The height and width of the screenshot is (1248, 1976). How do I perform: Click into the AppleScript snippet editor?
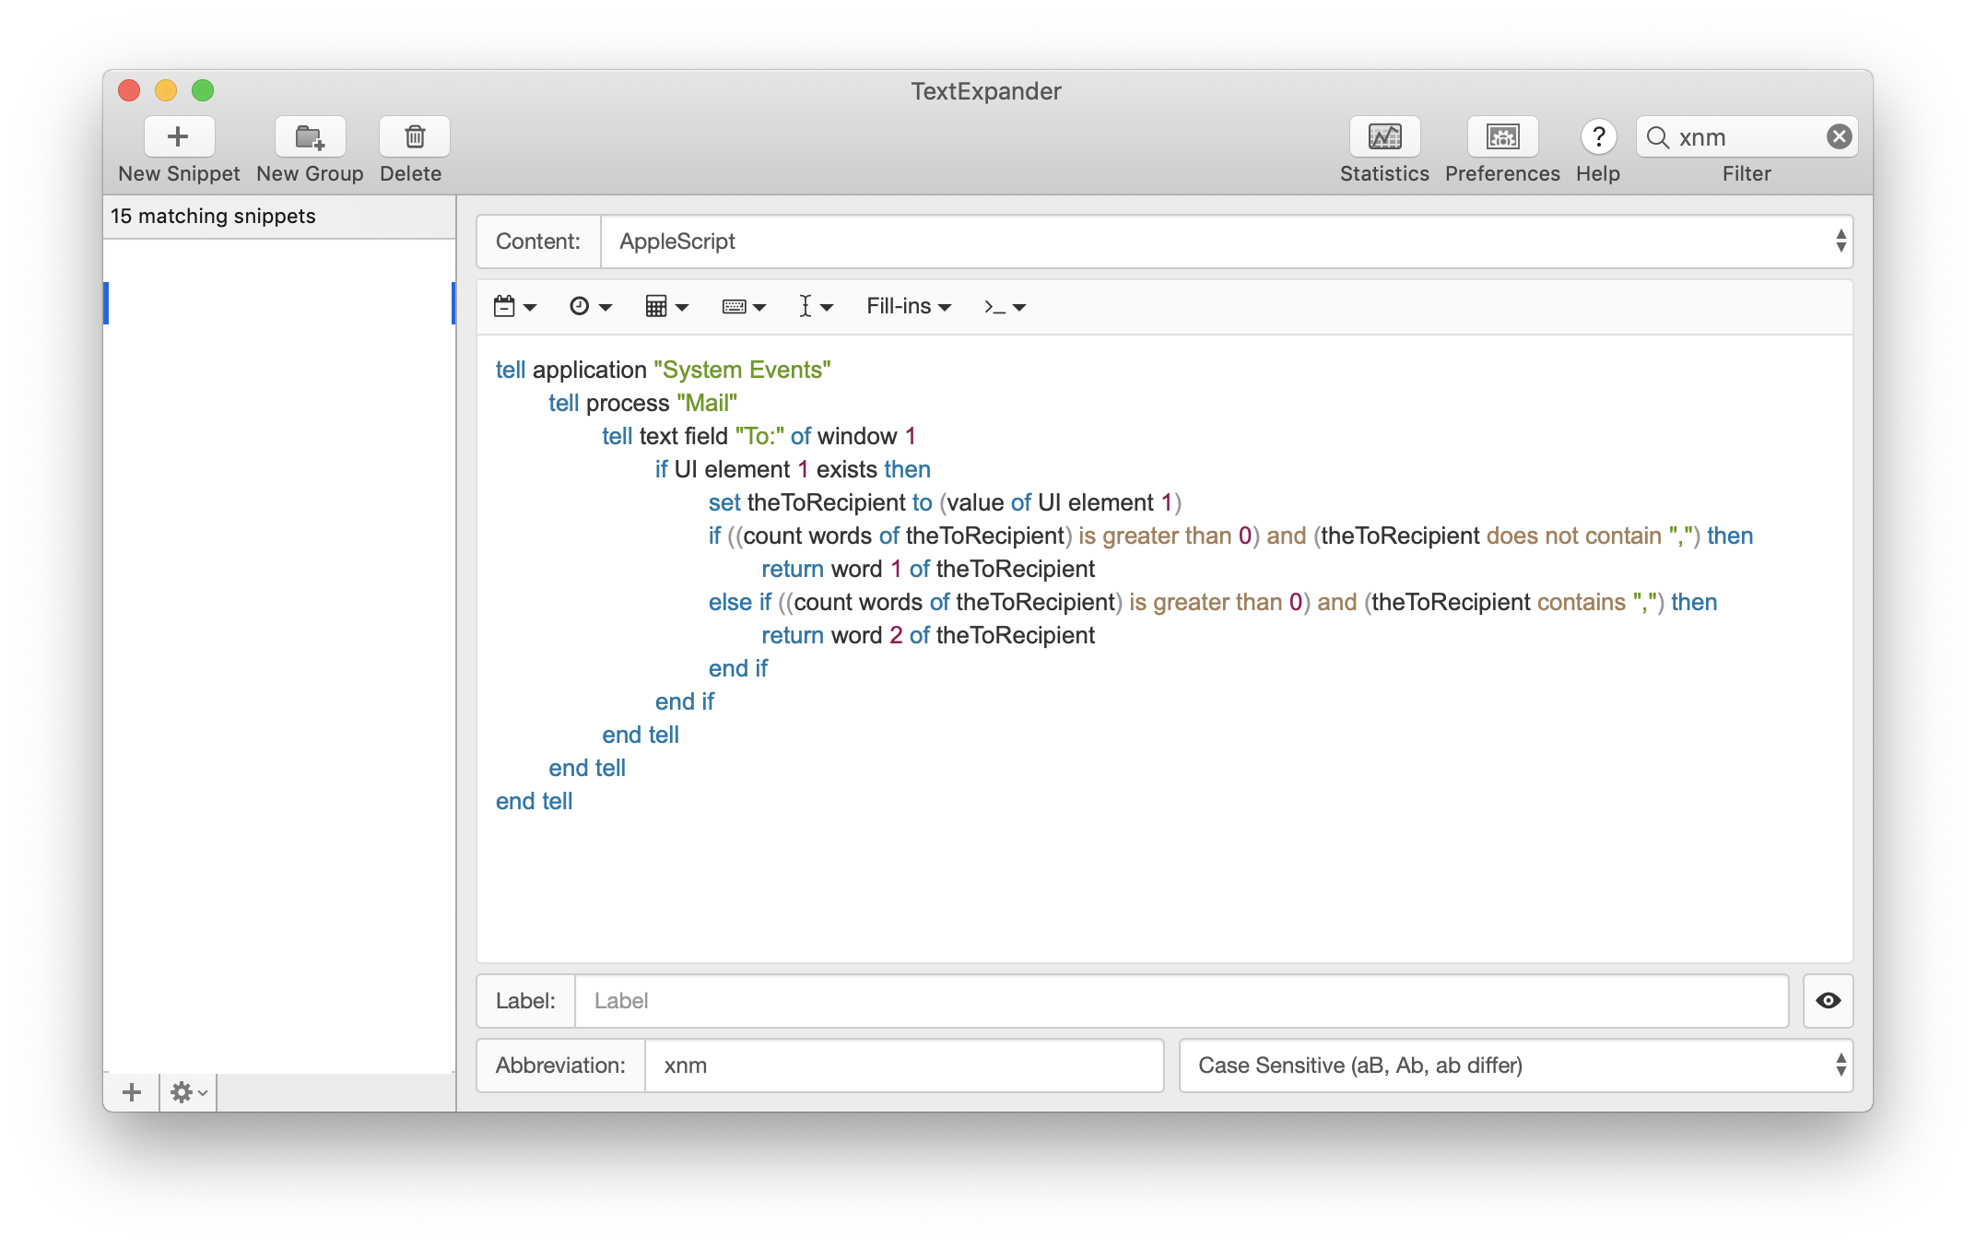click(1164, 649)
